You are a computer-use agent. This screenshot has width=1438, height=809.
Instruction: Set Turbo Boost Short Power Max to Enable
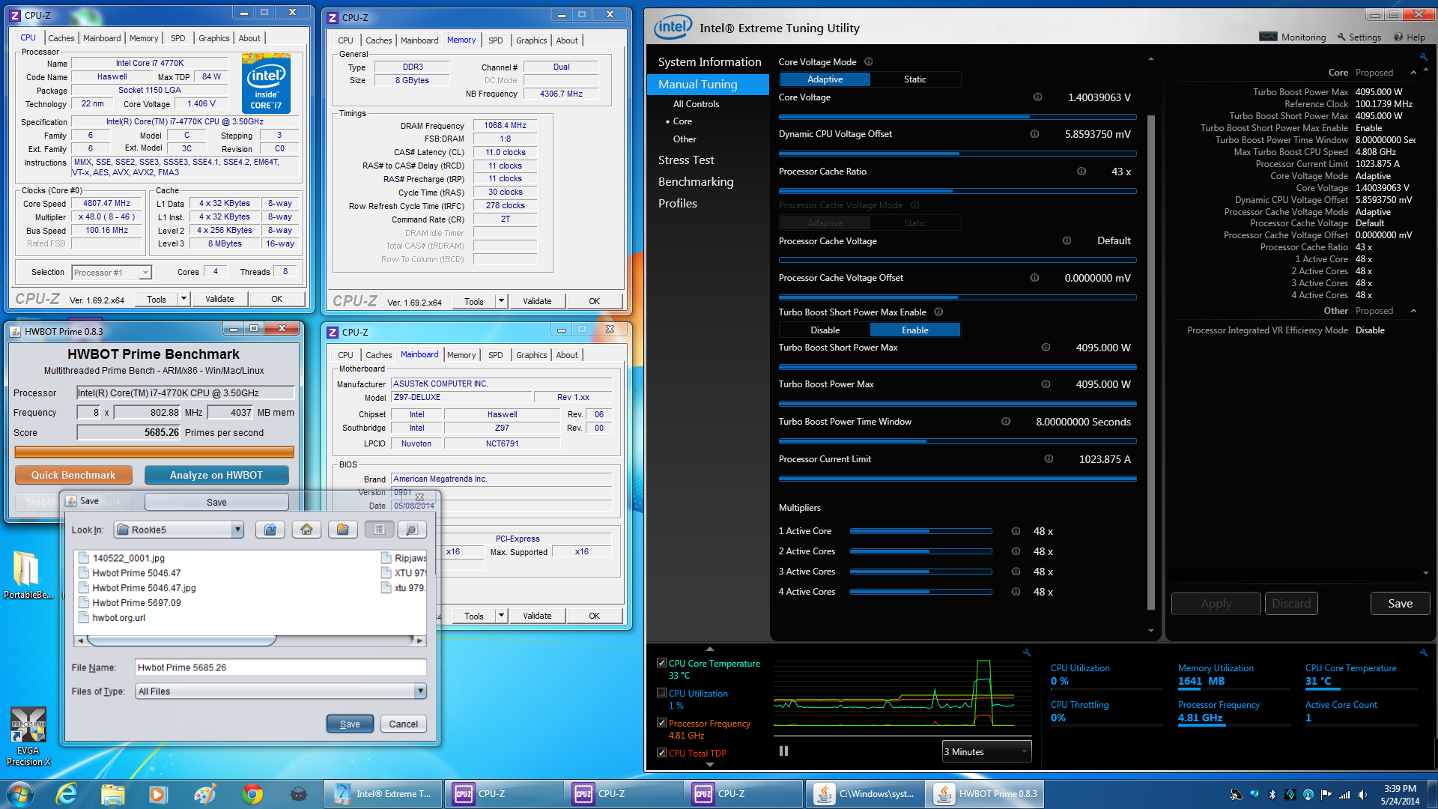(914, 330)
